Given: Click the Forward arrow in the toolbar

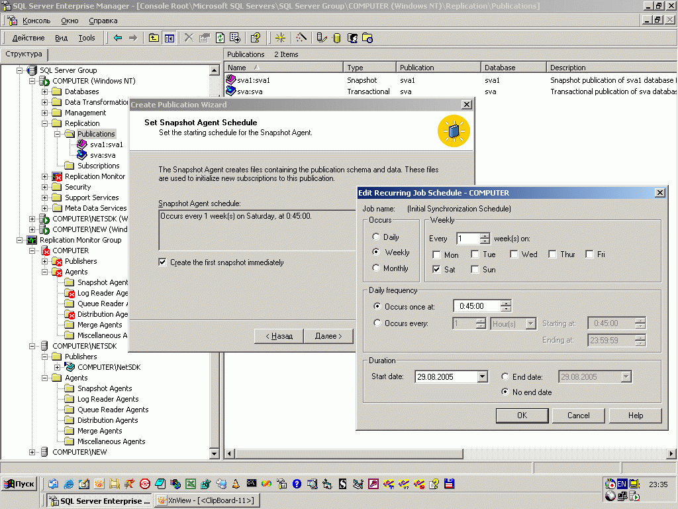Looking at the screenshot, I should (x=133, y=38).
